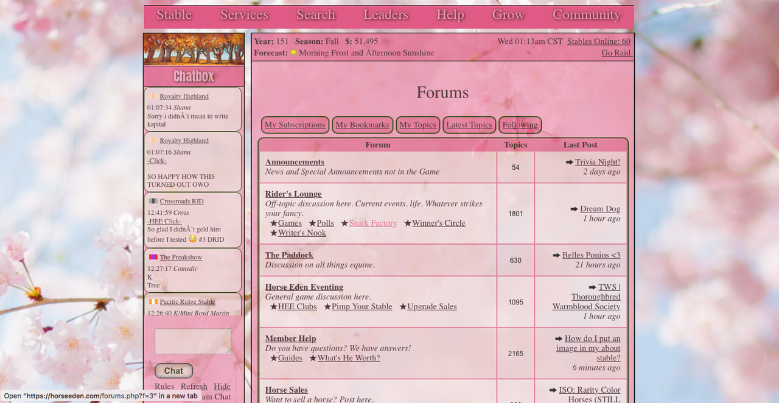Open the Following button
This screenshot has height=403, width=779.
point(520,125)
